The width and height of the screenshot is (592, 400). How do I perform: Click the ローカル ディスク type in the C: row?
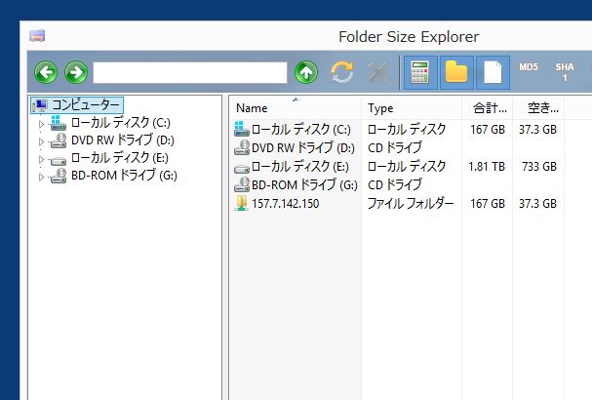click(x=407, y=130)
